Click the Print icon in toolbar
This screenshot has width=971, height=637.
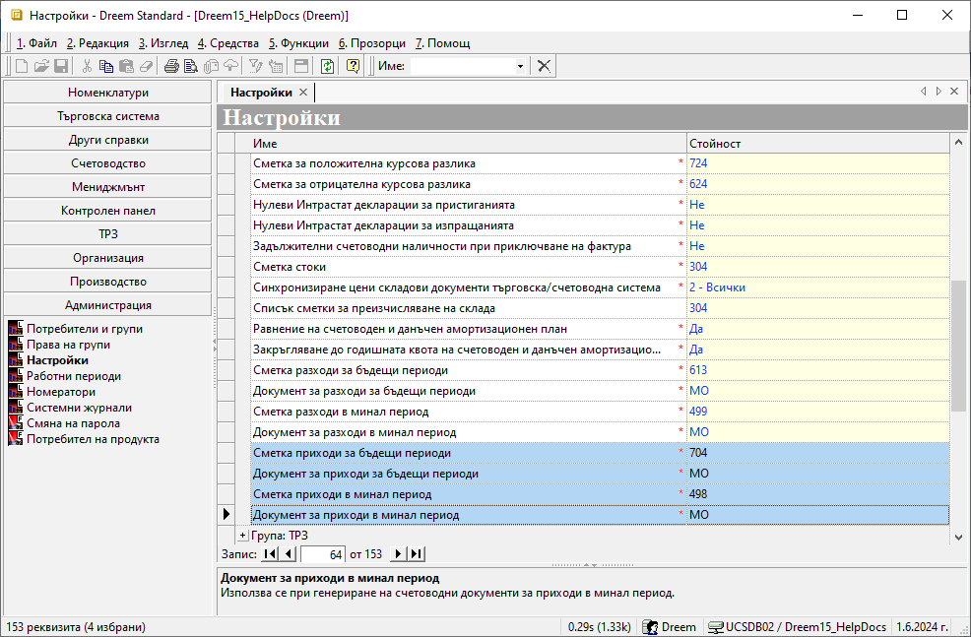[171, 66]
